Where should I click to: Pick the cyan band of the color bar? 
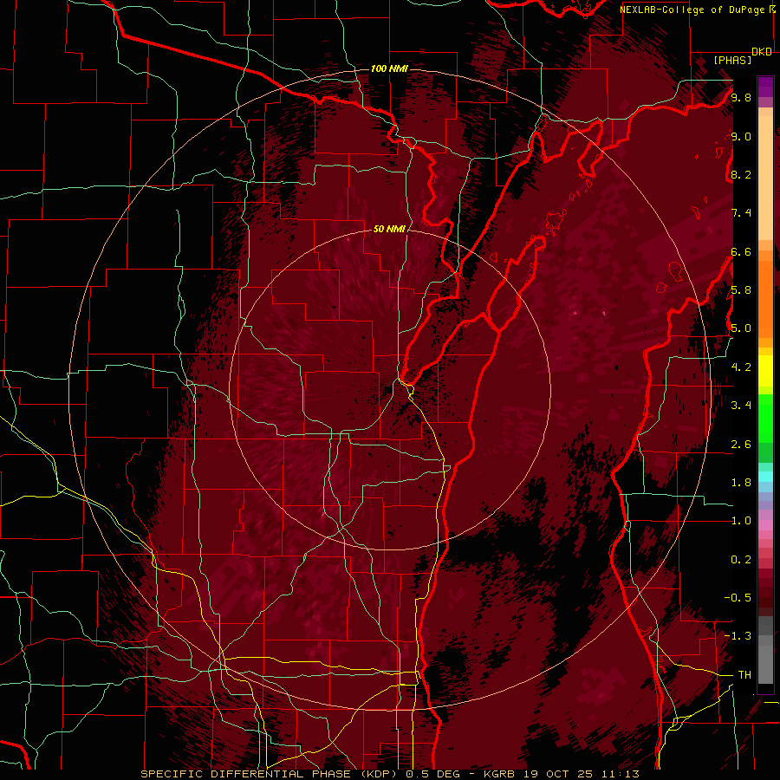coord(765,477)
